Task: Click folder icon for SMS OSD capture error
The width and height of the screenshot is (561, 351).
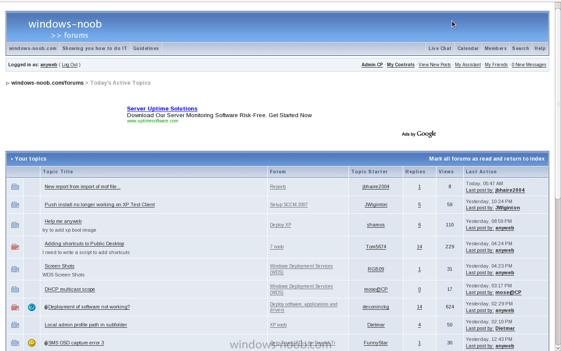Action: coord(15,343)
